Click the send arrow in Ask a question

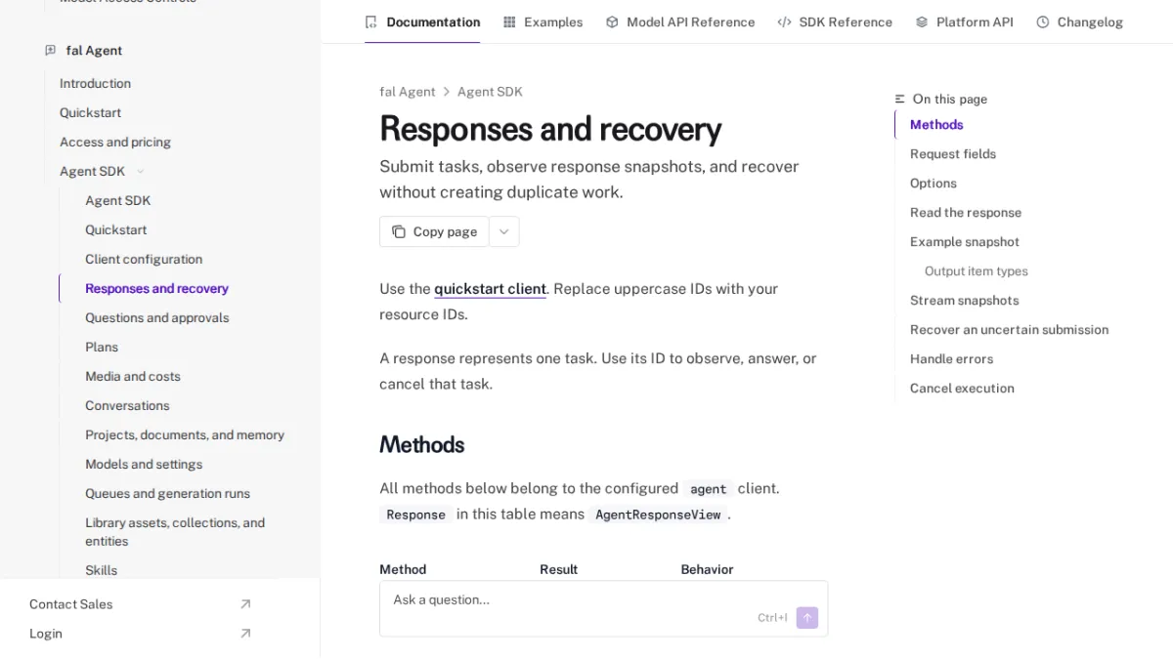(806, 617)
